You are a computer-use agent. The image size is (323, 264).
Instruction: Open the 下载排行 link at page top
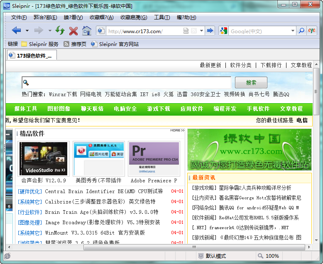point(271,65)
